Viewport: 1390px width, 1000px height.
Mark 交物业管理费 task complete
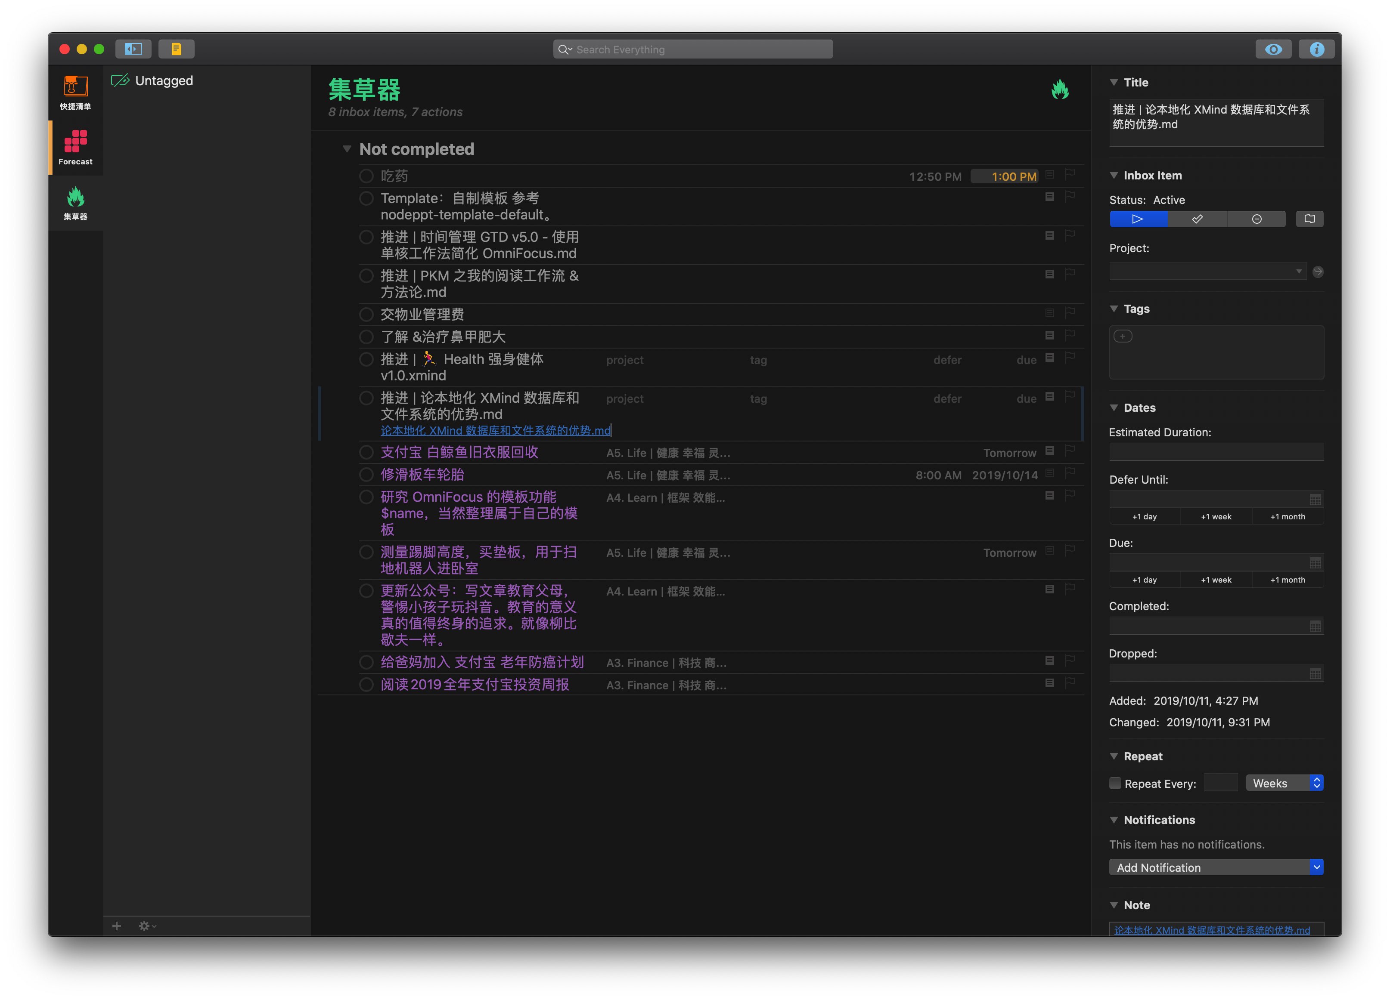click(x=366, y=315)
